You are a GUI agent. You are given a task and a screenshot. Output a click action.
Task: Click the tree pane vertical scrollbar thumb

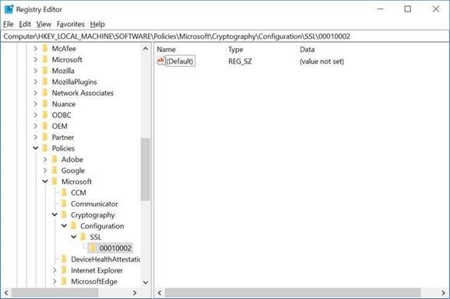[x=146, y=169]
